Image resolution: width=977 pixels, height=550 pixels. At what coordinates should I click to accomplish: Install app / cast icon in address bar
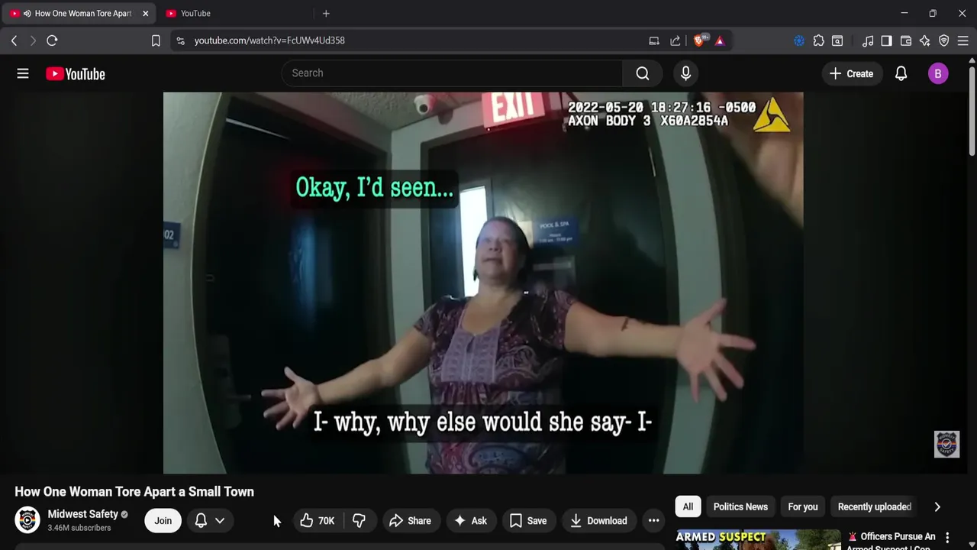pyautogui.click(x=654, y=40)
